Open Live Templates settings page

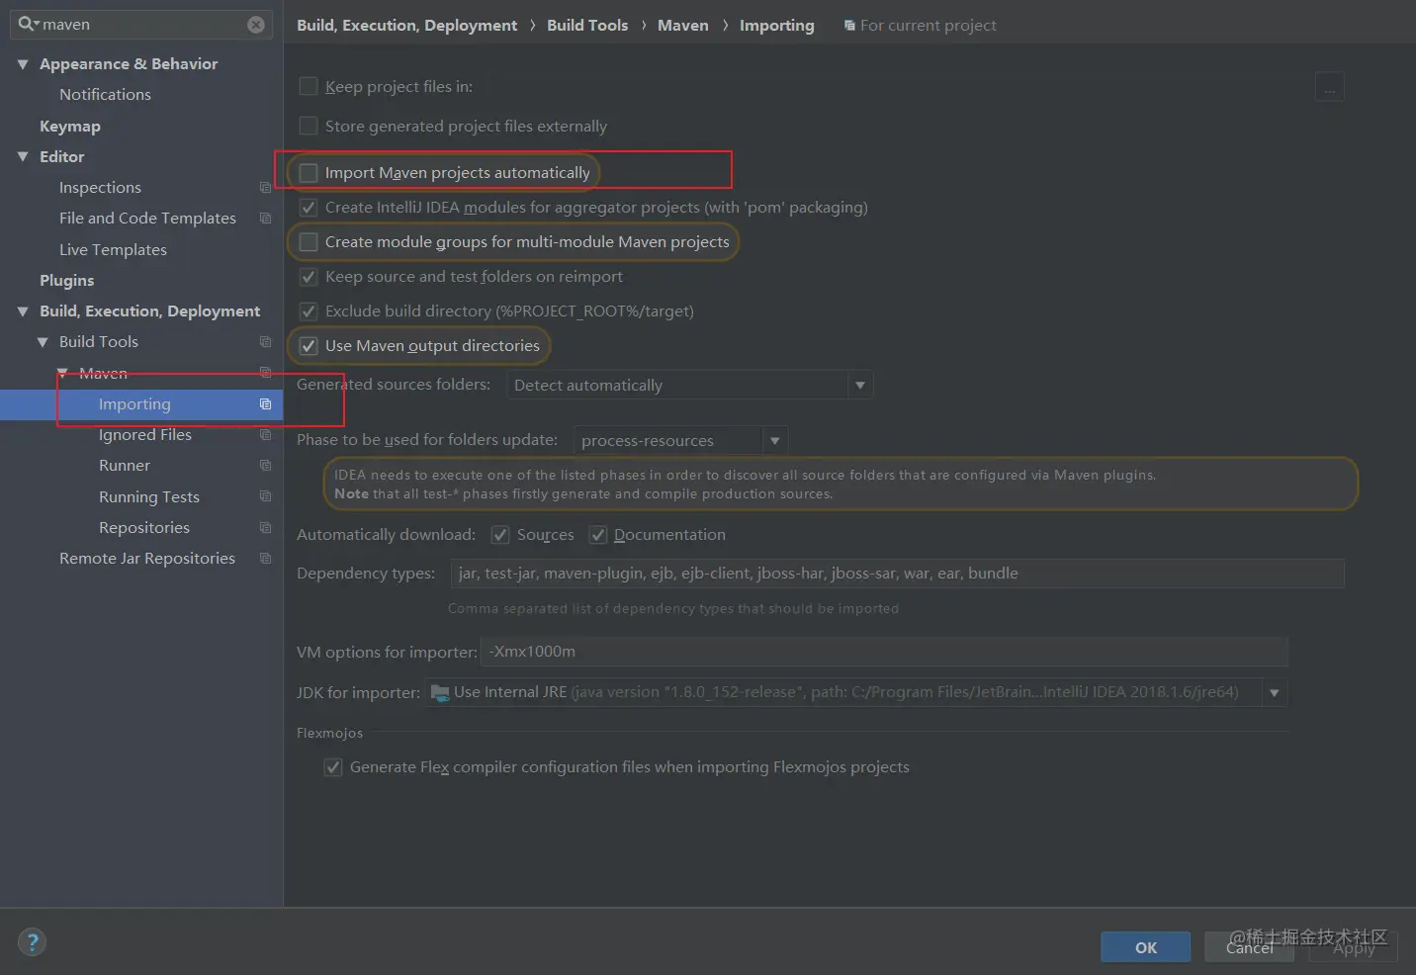(113, 250)
